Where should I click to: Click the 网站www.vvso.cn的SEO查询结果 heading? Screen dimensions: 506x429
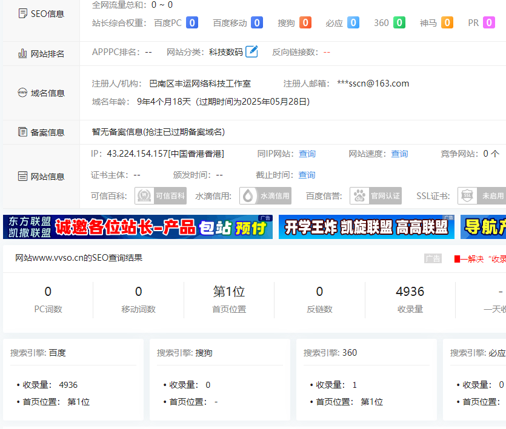79,258
